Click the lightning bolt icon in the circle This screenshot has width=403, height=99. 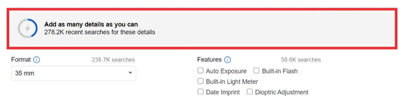[27, 28]
